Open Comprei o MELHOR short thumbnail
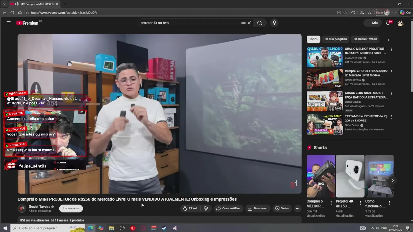The image size is (413, 232). [x=321, y=176]
